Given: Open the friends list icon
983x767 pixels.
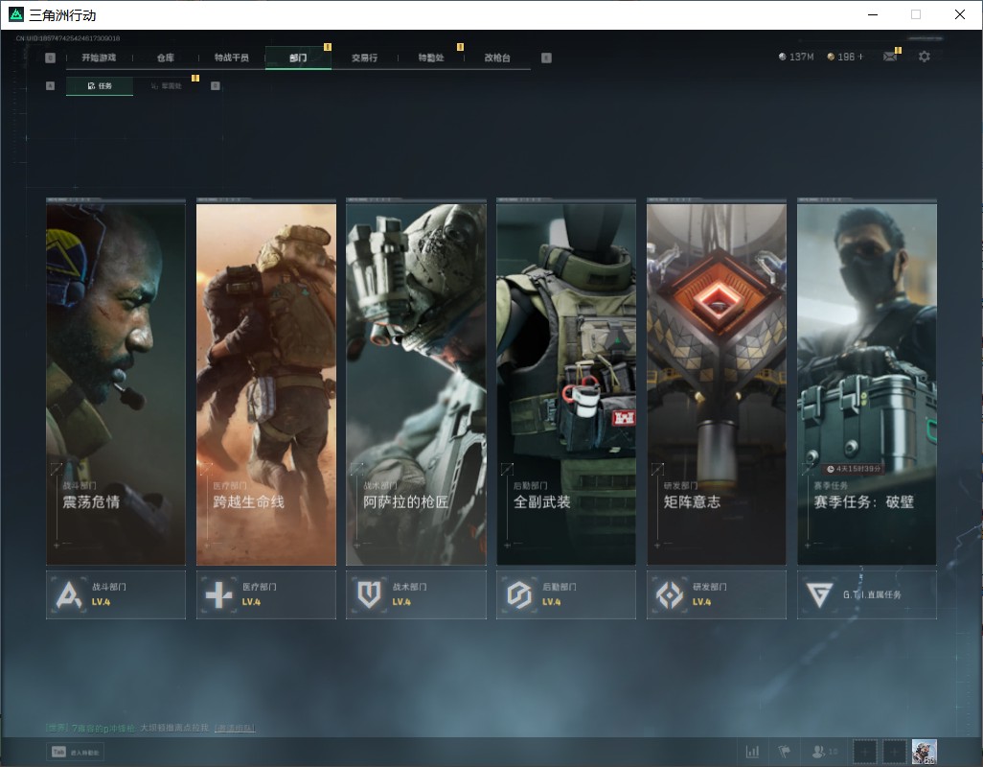Looking at the screenshot, I should [x=819, y=752].
